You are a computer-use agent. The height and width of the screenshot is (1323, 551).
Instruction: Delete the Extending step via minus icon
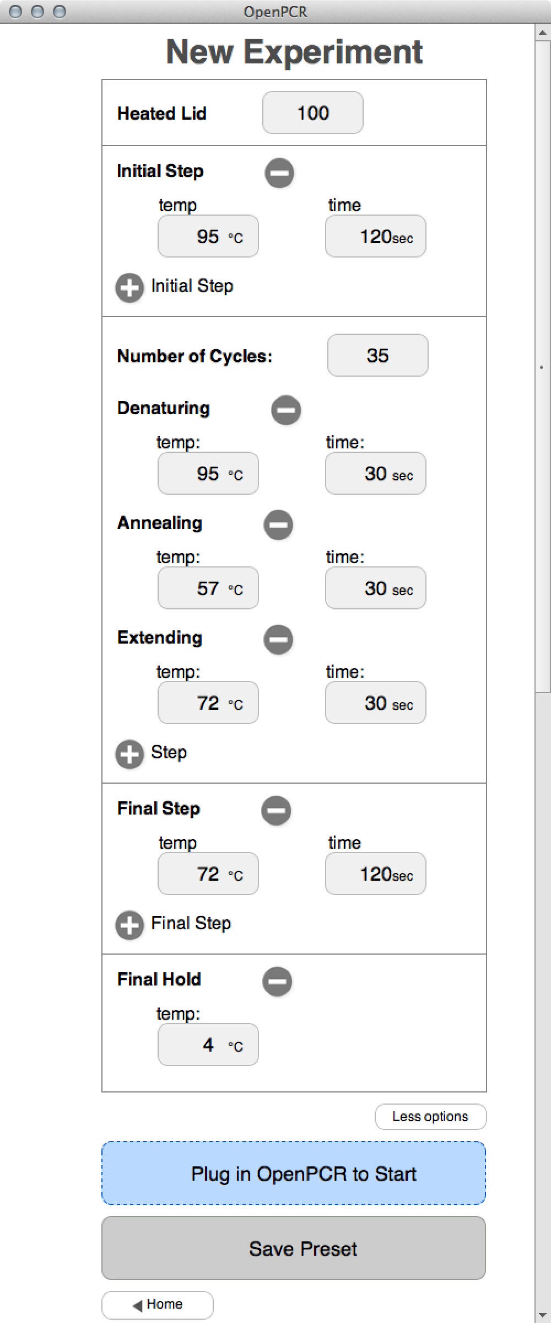point(278,640)
